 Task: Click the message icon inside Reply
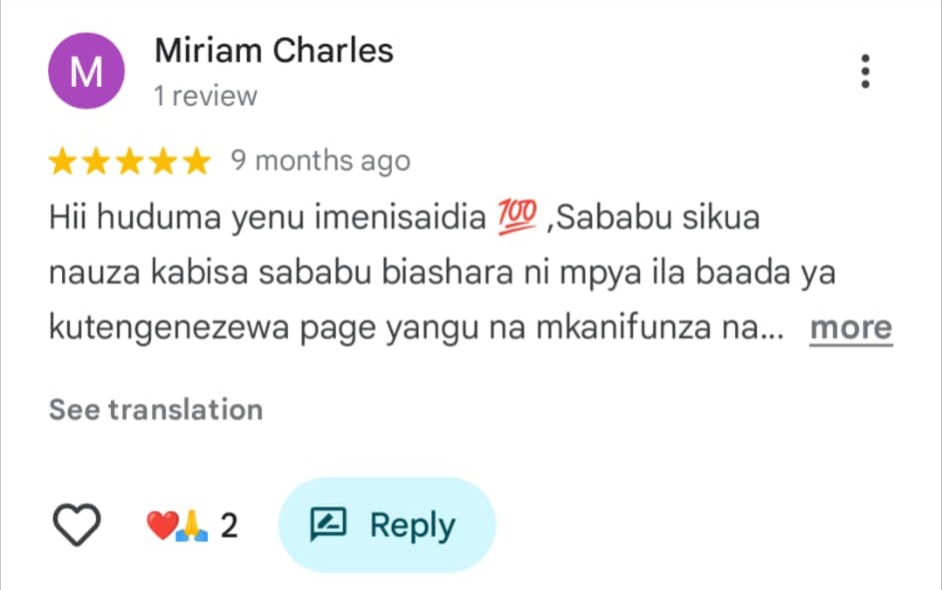coord(328,525)
